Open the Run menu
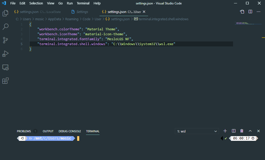This screenshot has width=265, height=160. click(x=70, y=3)
